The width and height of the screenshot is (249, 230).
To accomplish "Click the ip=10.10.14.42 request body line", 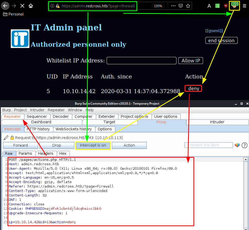I will point(42,222).
